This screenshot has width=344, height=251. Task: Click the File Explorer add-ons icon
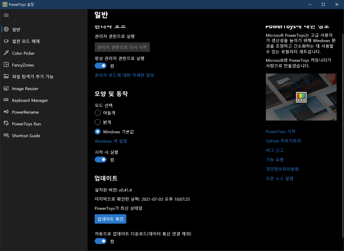(6, 76)
